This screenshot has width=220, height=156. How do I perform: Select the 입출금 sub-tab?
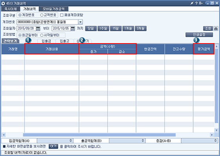pyautogui.click(x=46, y=41)
